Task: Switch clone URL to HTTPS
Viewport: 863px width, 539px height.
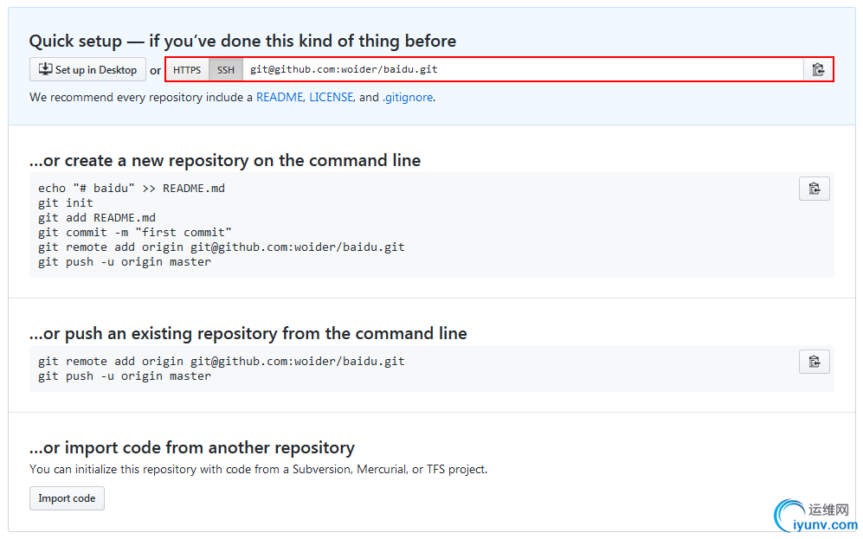Action: [187, 70]
